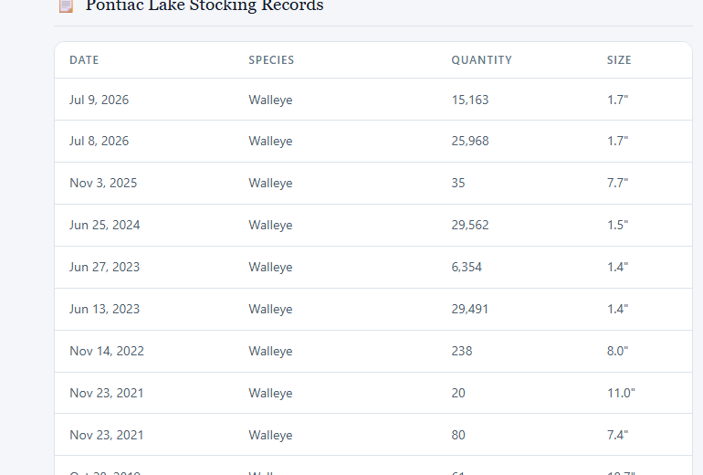This screenshot has width=703, height=475.
Task: Select the SPECIES column header
Action: coord(271,60)
